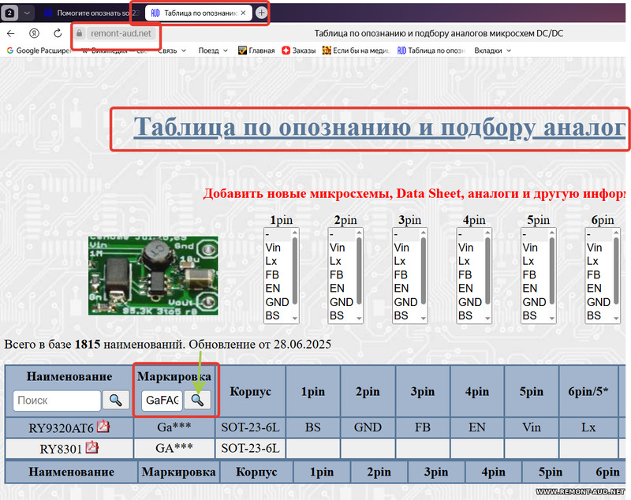Click the Таблица по опознанию heading link
The height and width of the screenshot is (500, 631).
click(379, 127)
